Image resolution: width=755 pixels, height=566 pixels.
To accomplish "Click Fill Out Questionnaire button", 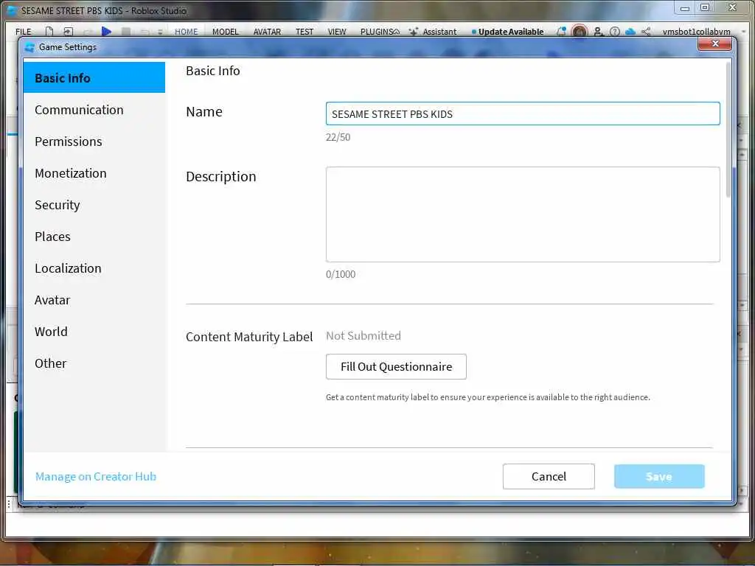I will (x=396, y=367).
